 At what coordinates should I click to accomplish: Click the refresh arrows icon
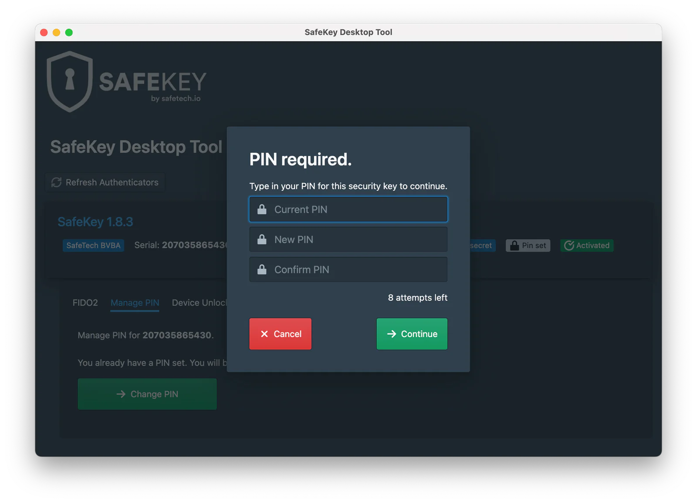tap(57, 182)
